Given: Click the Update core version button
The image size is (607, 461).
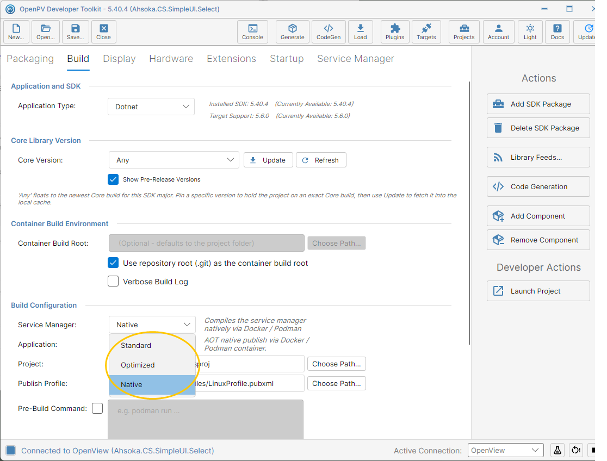Looking at the screenshot, I should 268,160.
